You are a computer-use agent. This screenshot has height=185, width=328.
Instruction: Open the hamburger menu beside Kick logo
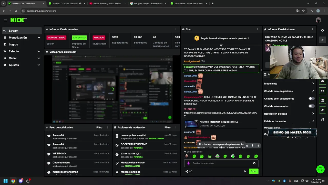5,20
